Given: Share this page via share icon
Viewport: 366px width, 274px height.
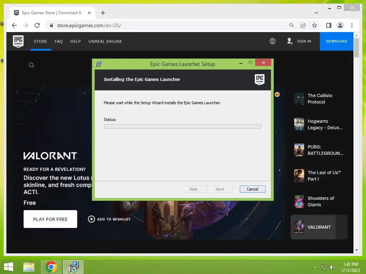Looking at the screenshot, I should pos(303,25).
